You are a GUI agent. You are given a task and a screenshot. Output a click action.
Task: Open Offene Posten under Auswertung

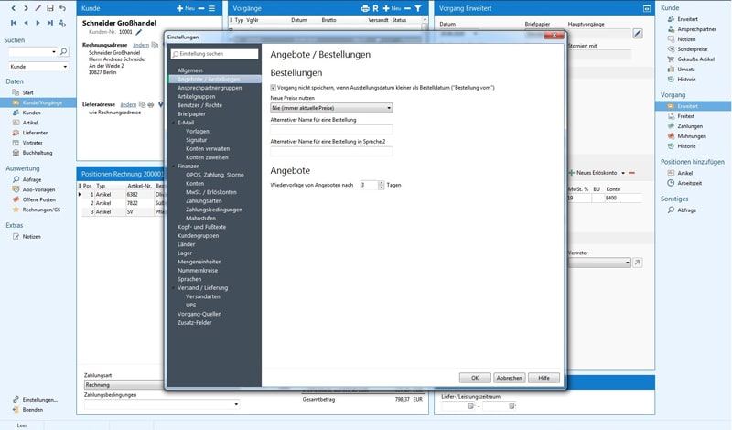pos(40,199)
